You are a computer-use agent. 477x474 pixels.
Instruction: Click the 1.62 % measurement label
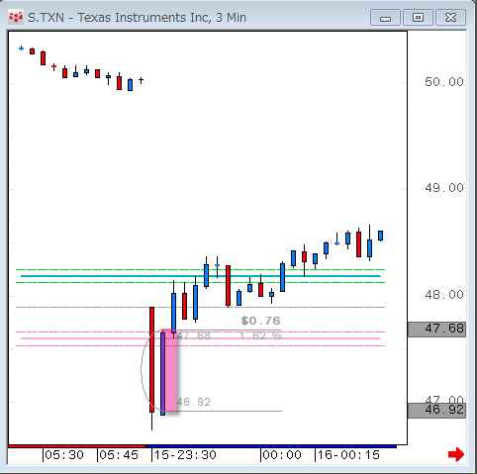tap(260, 335)
